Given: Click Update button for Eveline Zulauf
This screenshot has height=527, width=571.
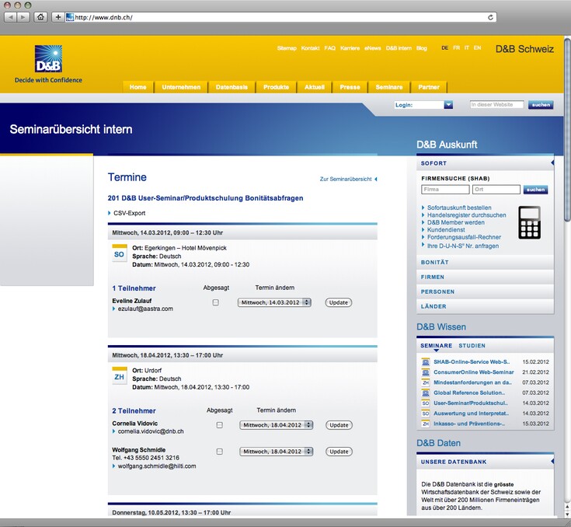Looking at the screenshot, I should (338, 302).
